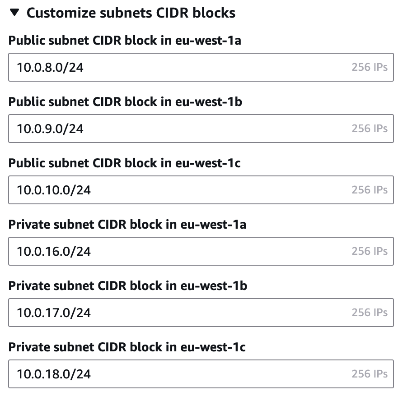The height and width of the screenshot is (396, 403).
Task: Click the Customize subnets CIDR blocks heading text
Action: tap(131, 13)
